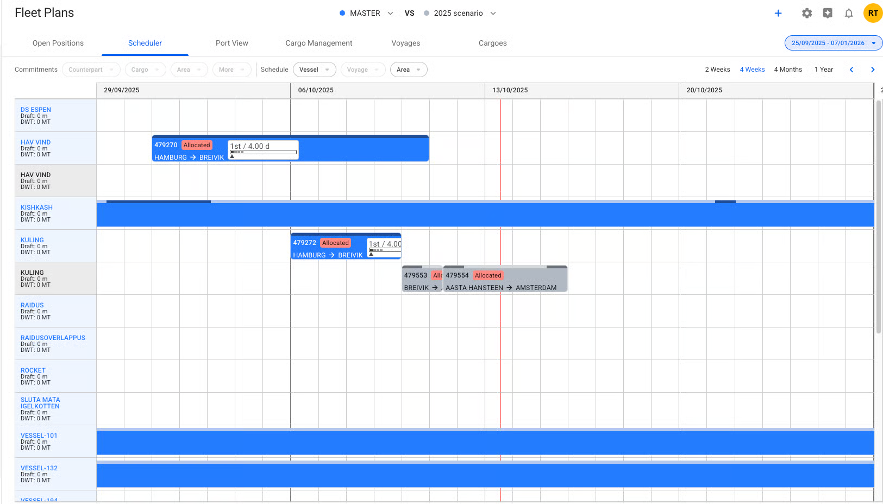
Task: Open the notifications bell
Action: [x=848, y=14]
